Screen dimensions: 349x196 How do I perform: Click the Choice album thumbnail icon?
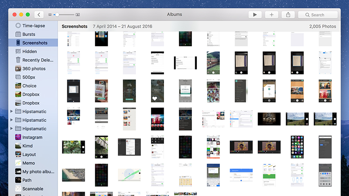[18, 86]
